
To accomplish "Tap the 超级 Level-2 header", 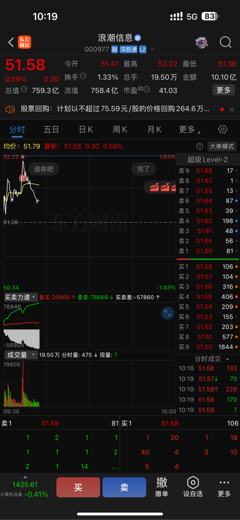I will 207,160.
